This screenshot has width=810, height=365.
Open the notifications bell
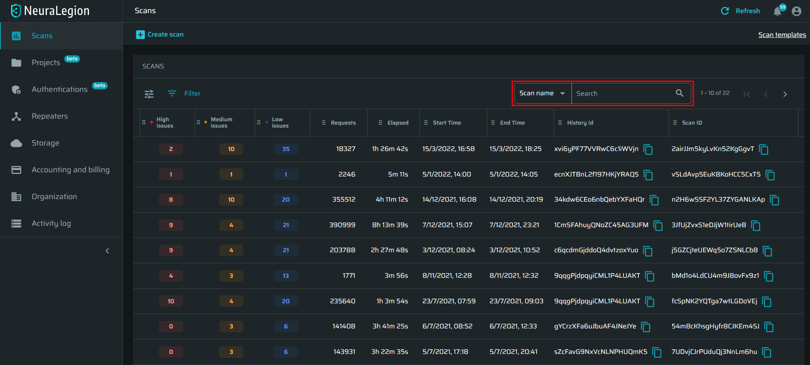coord(778,11)
